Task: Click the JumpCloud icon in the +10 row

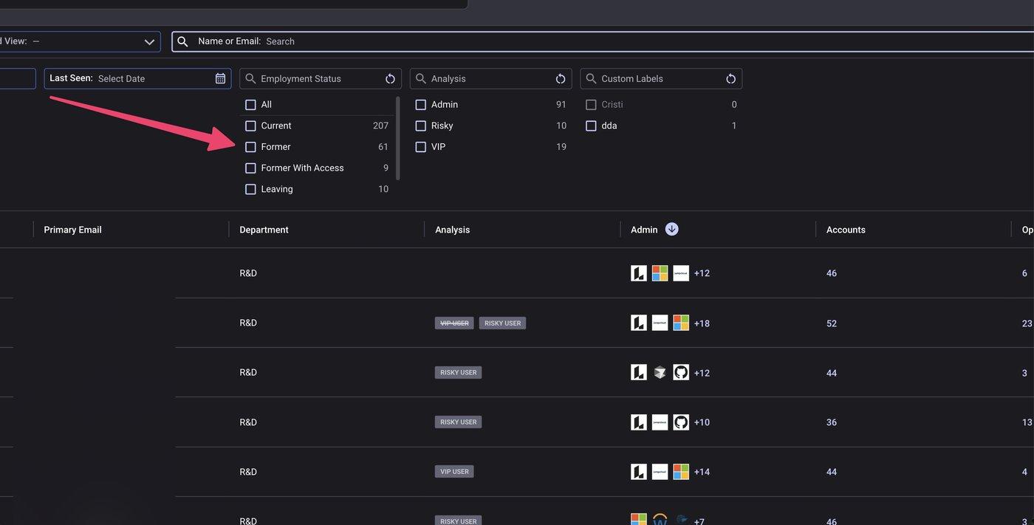Action: click(660, 422)
